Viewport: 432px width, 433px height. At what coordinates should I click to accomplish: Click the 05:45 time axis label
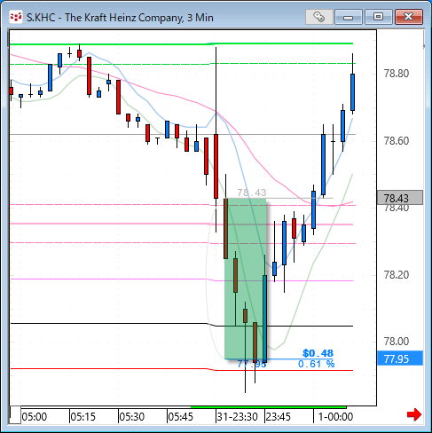click(x=181, y=417)
